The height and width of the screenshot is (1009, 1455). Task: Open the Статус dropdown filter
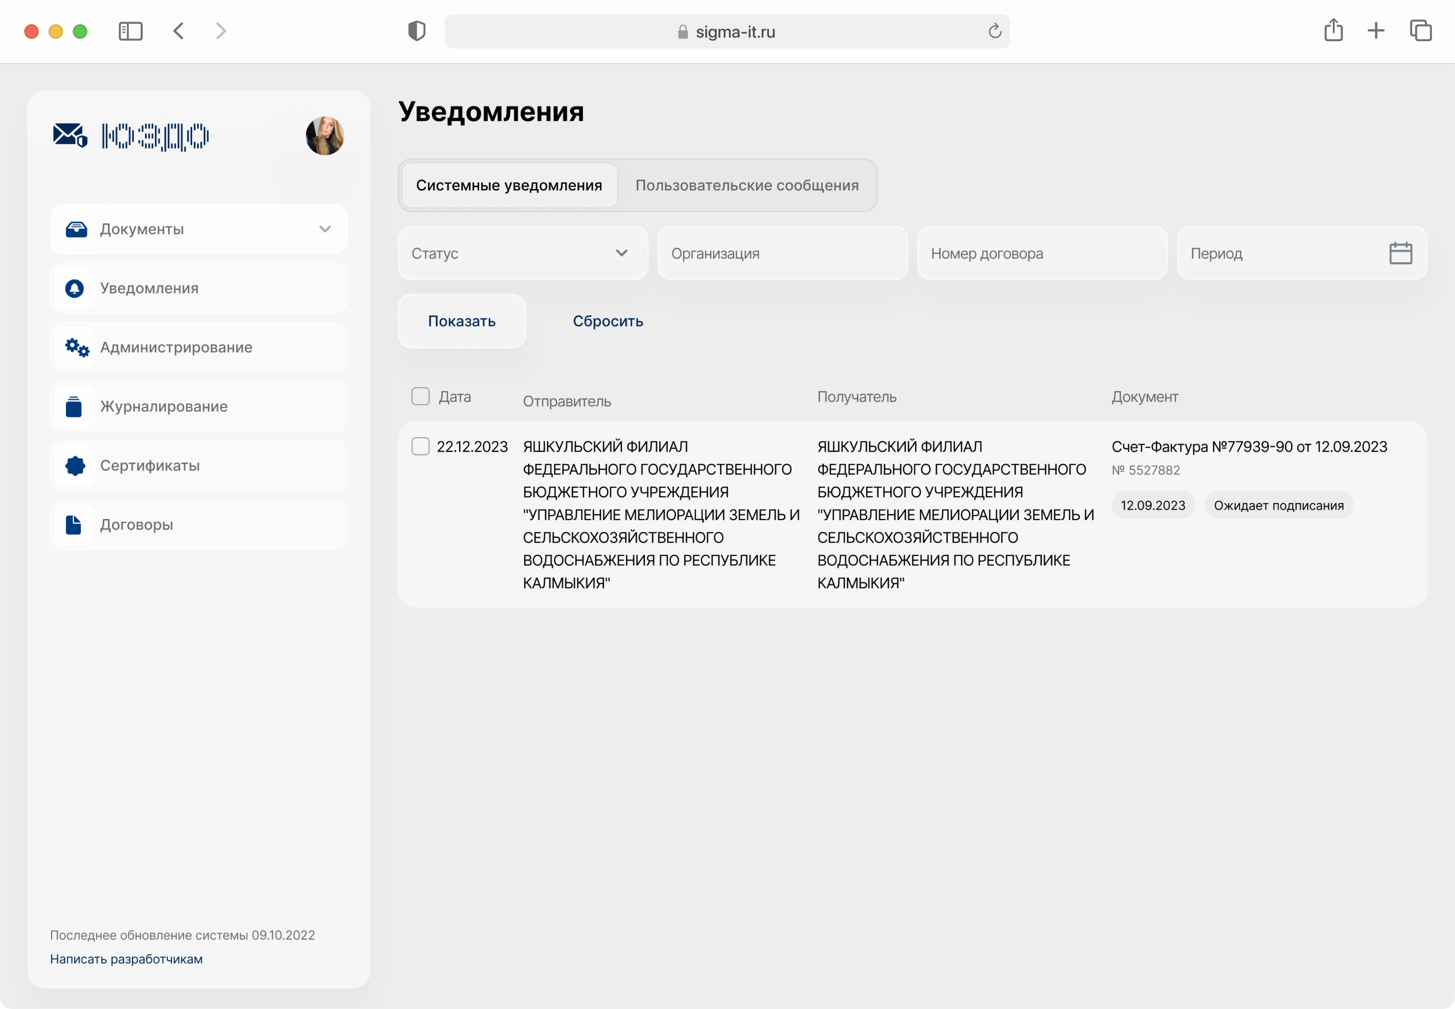522,254
